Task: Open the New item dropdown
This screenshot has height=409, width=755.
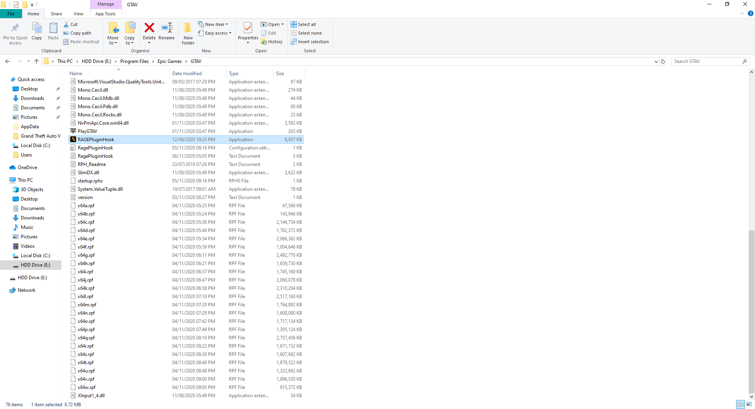Action: tap(213, 24)
